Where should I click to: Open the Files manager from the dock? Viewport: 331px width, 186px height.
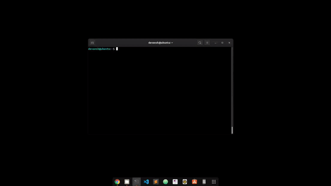tap(127, 181)
